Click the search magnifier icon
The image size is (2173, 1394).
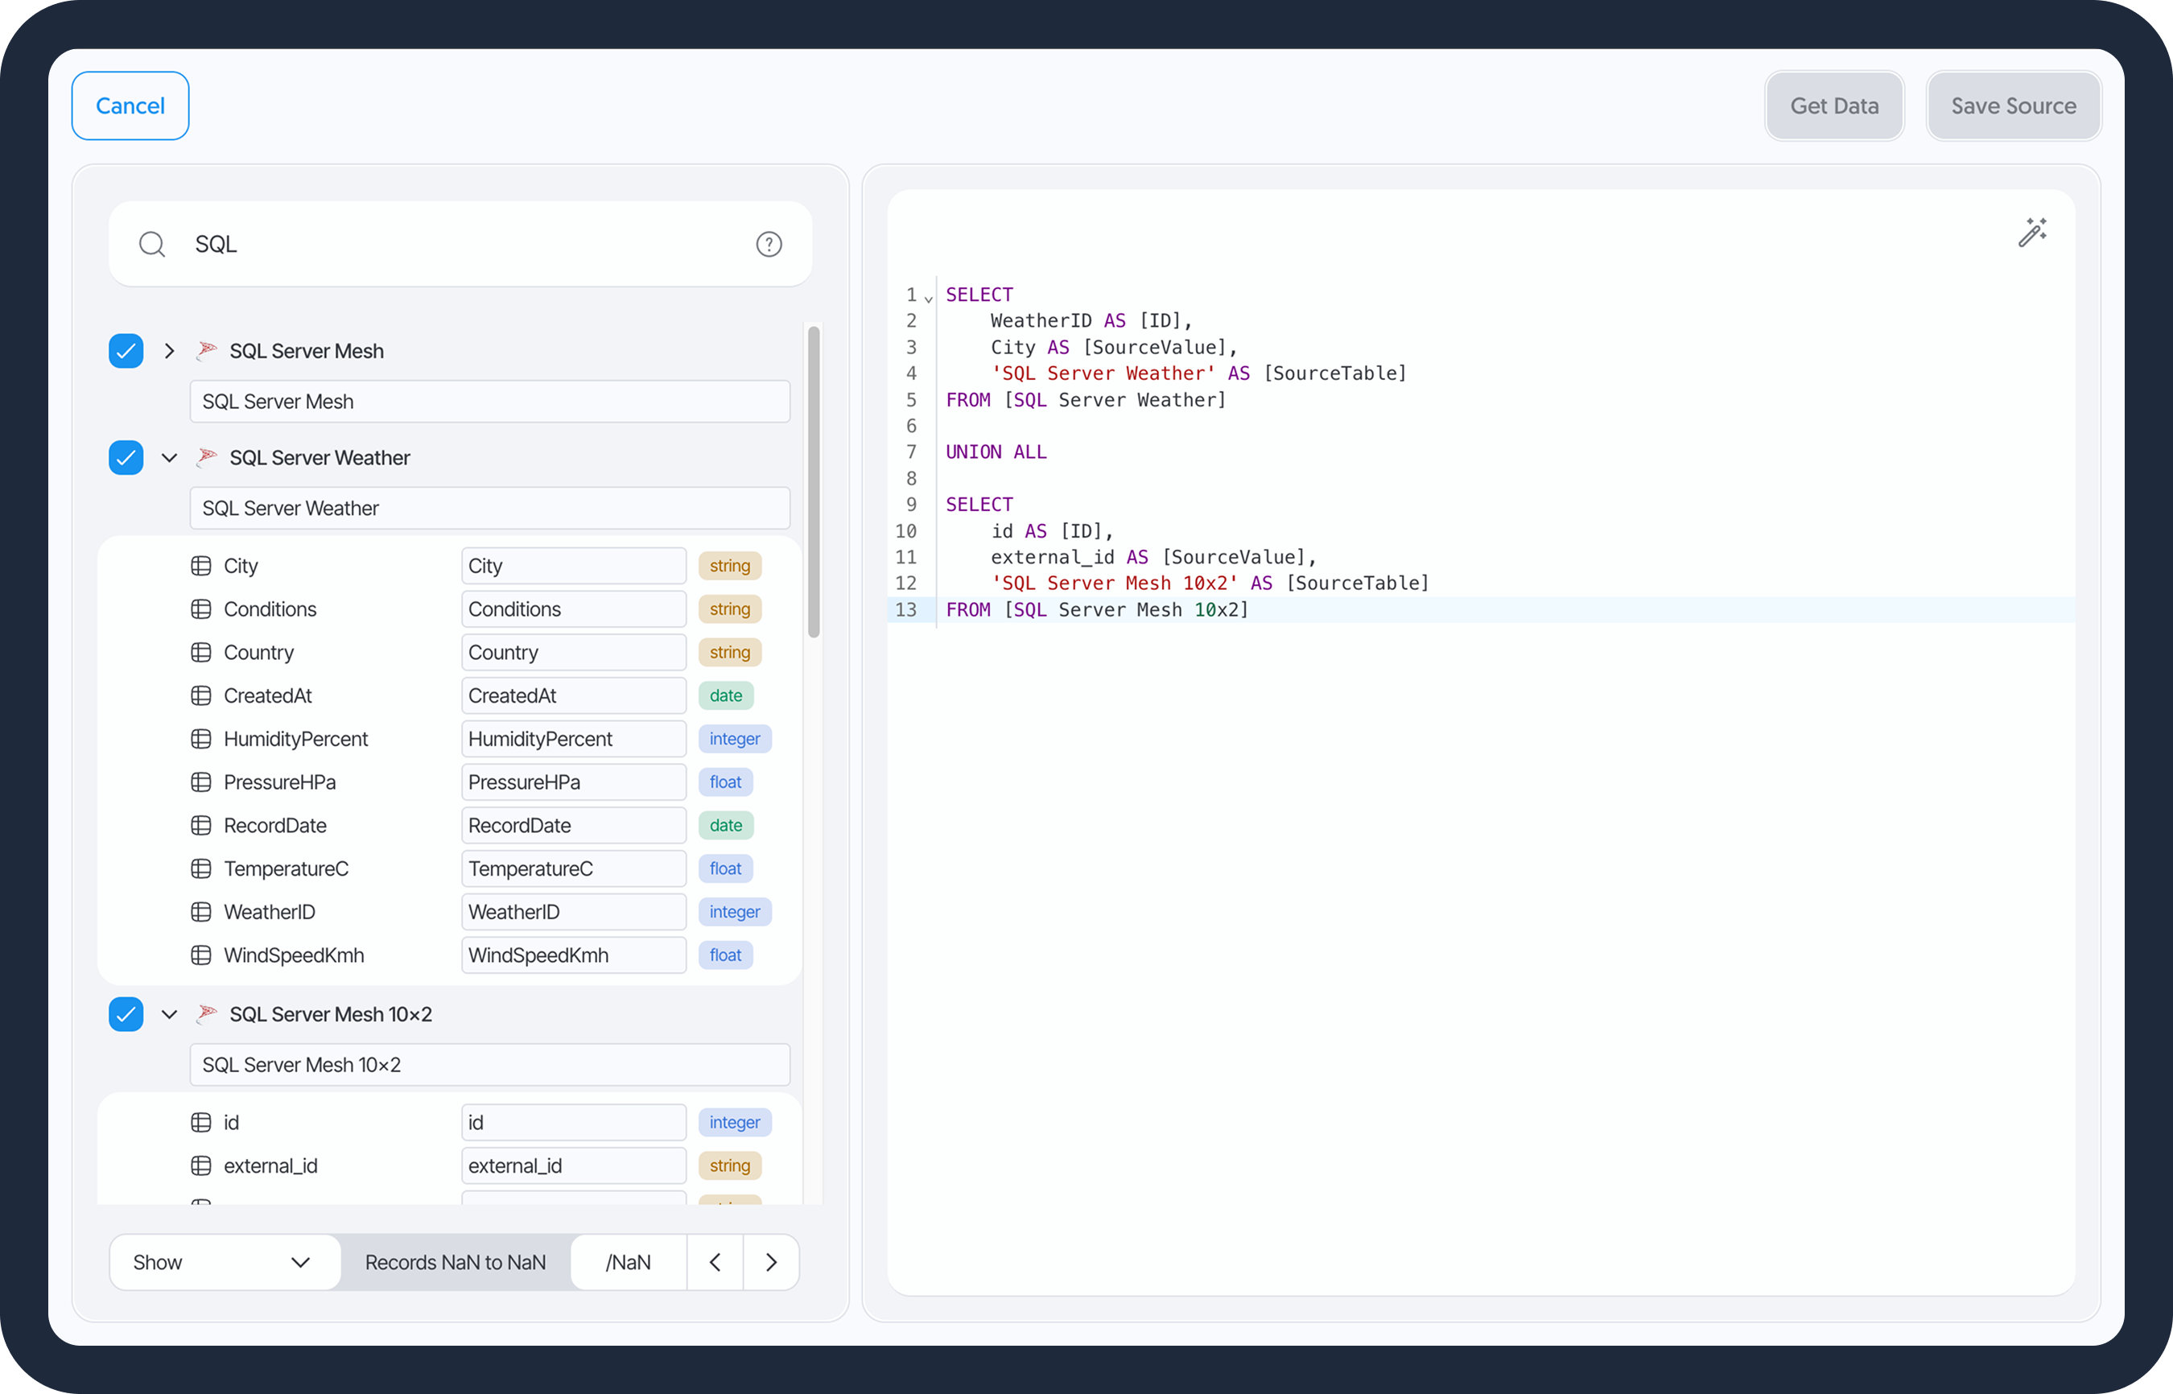click(x=152, y=245)
